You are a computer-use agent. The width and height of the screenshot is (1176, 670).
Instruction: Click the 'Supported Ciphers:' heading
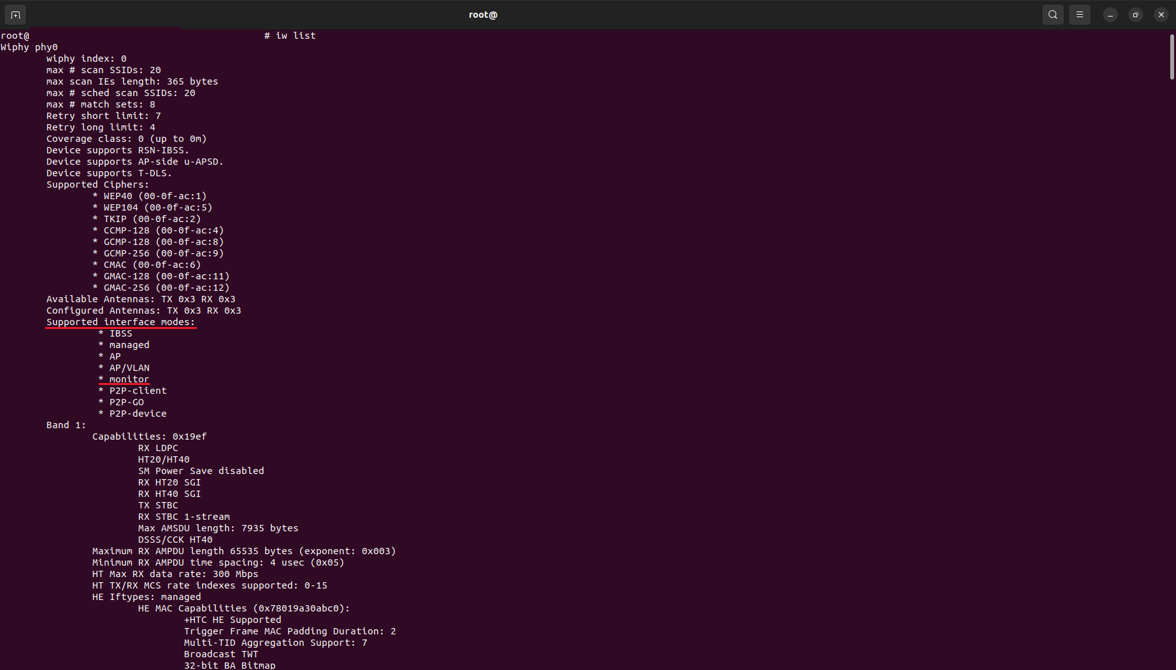(x=97, y=185)
